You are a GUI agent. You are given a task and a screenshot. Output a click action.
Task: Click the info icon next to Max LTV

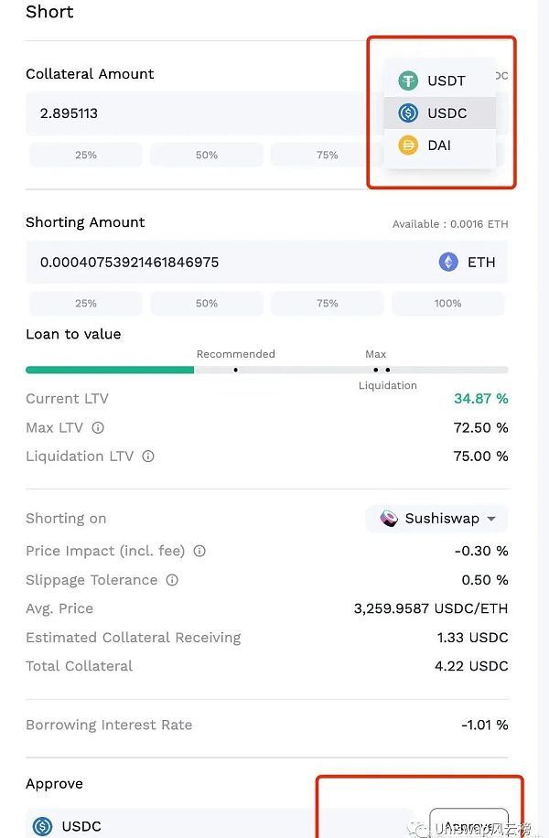[98, 428]
